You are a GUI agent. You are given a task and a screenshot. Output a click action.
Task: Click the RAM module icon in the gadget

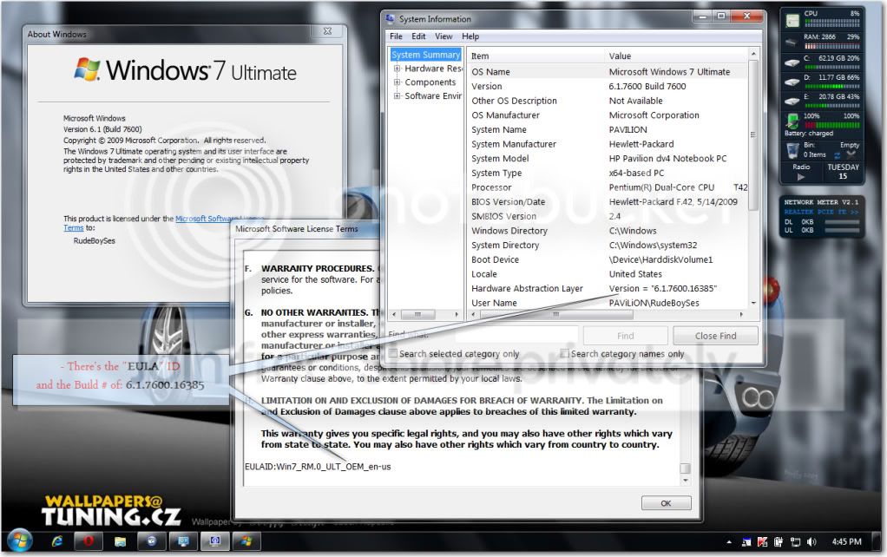click(792, 42)
